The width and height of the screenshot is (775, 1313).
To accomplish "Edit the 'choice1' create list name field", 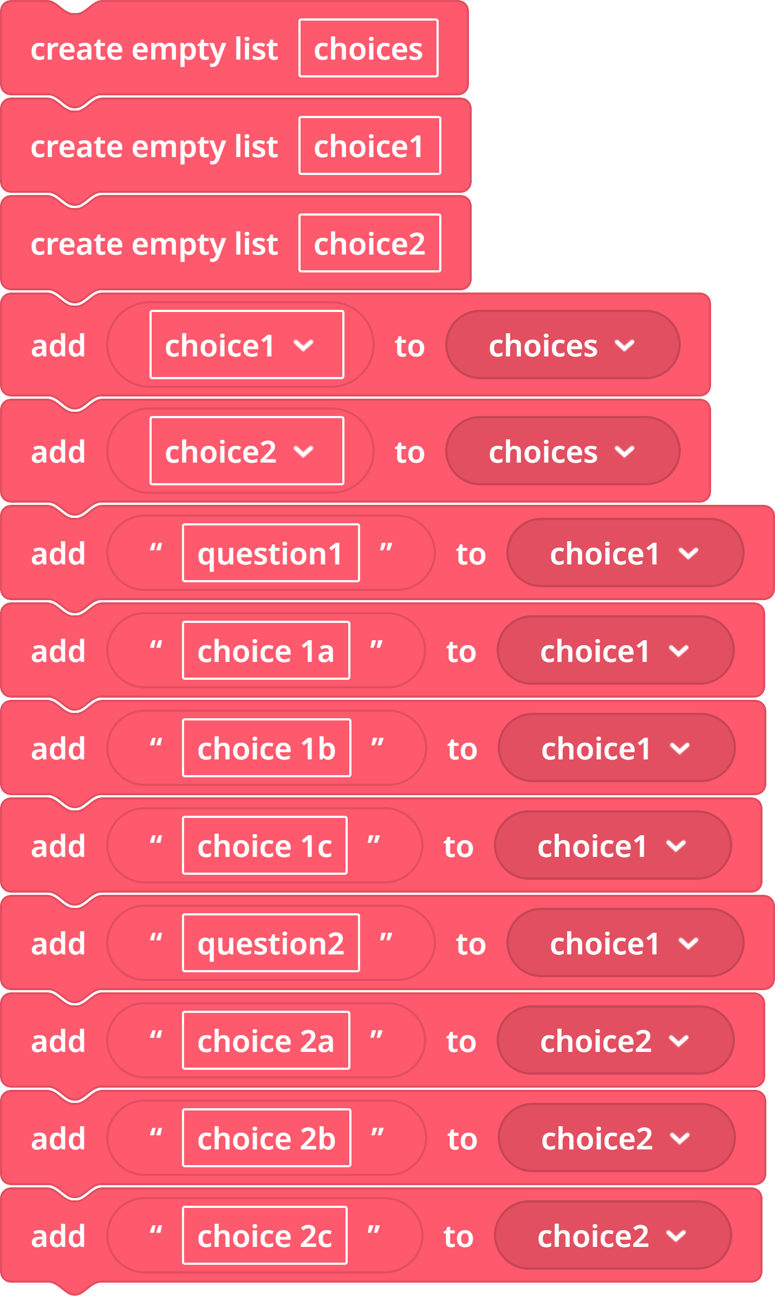I will (369, 146).
